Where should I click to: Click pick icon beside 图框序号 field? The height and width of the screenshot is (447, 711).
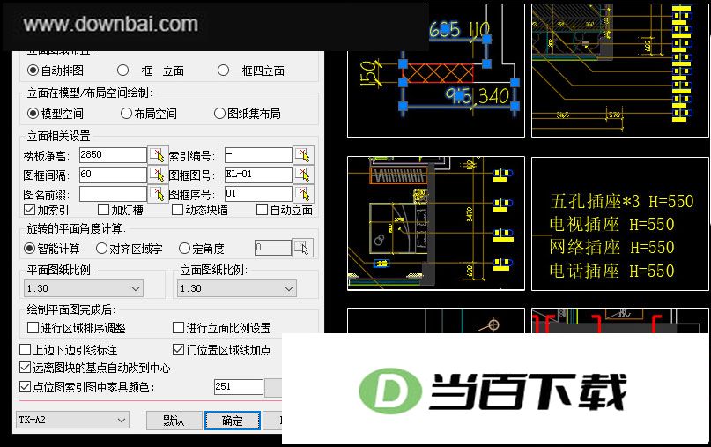[303, 194]
